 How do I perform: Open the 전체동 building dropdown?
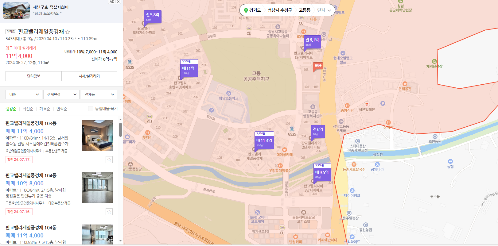[x=99, y=94]
